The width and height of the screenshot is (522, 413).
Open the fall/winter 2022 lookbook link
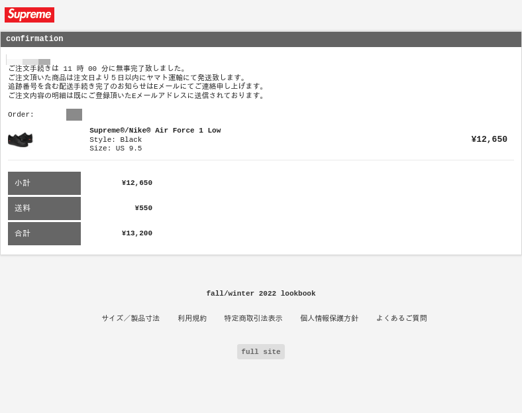(x=260, y=294)
